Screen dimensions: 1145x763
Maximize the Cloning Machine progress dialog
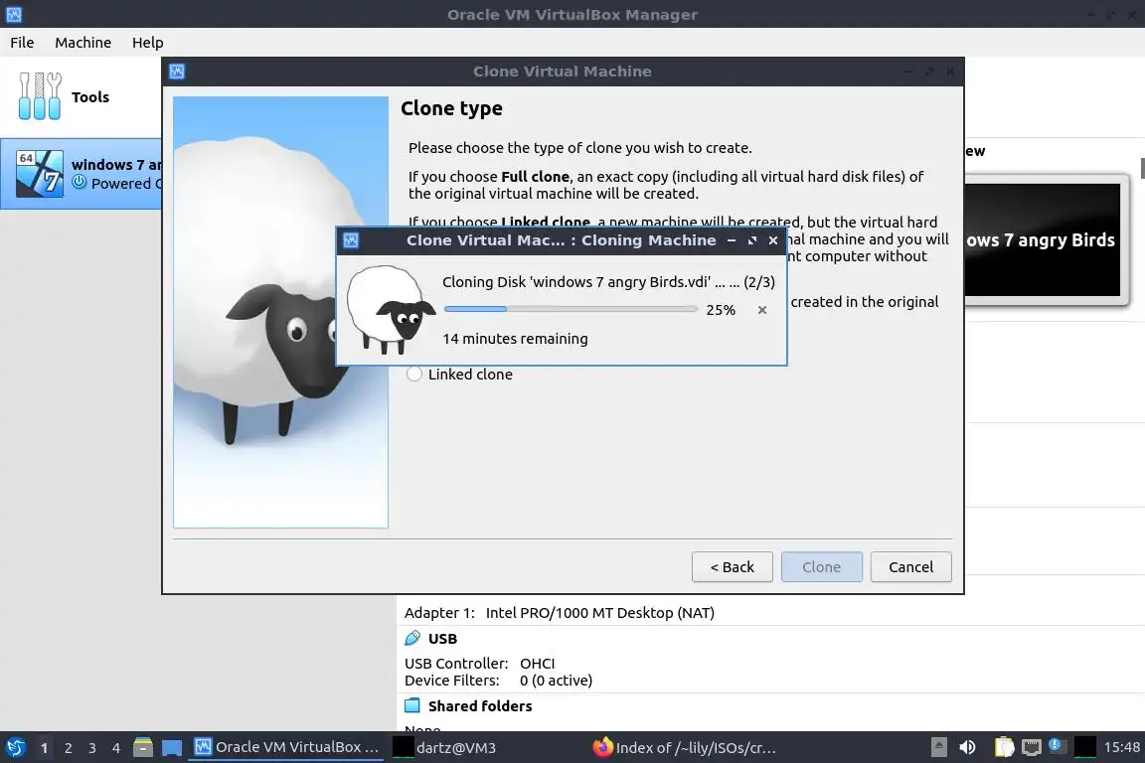[752, 240]
